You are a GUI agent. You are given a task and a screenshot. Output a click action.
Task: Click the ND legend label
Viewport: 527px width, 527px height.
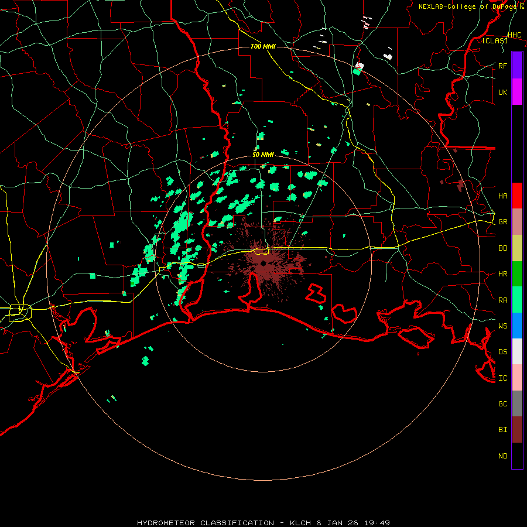pos(502,456)
